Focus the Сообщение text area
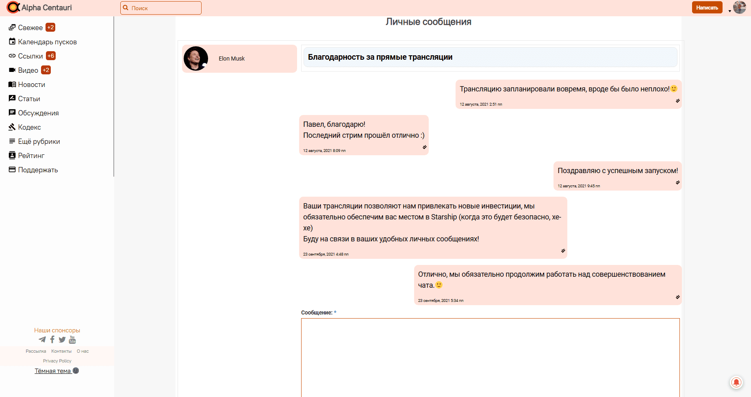The width and height of the screenshot is (751, 397). [490, 357]
